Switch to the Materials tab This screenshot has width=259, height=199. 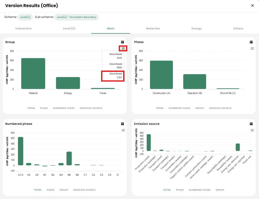(153, 29)
